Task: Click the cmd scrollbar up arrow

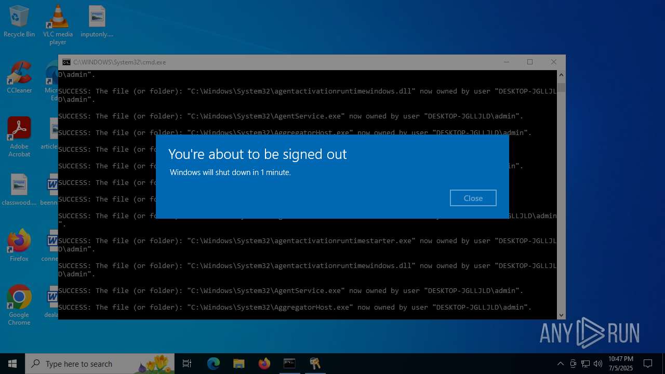Action: point(561,75)
